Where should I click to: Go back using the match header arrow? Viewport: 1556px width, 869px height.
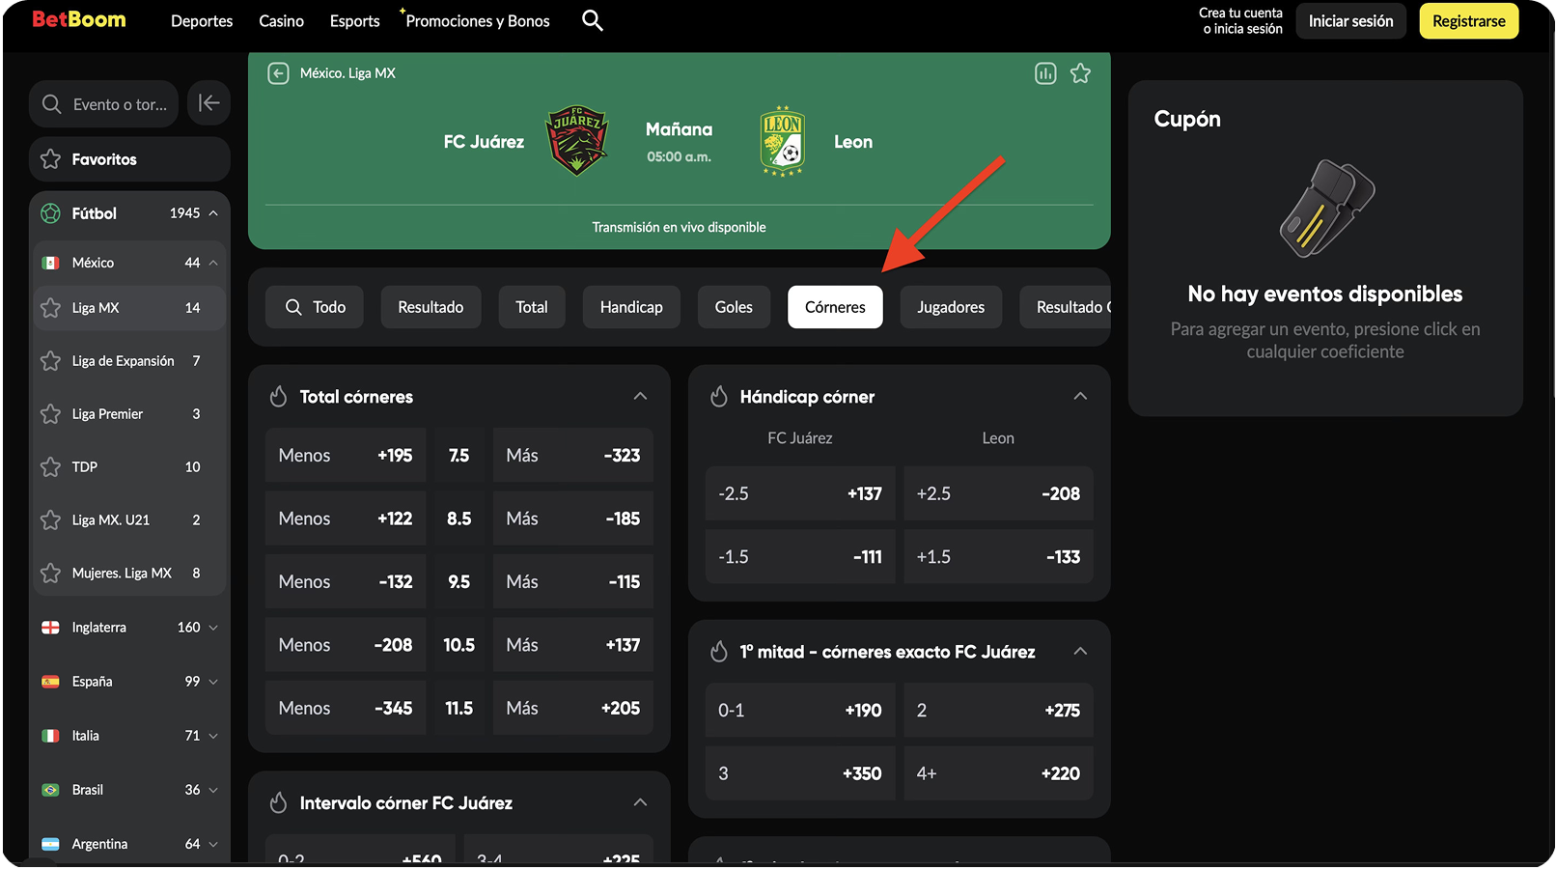278,73
